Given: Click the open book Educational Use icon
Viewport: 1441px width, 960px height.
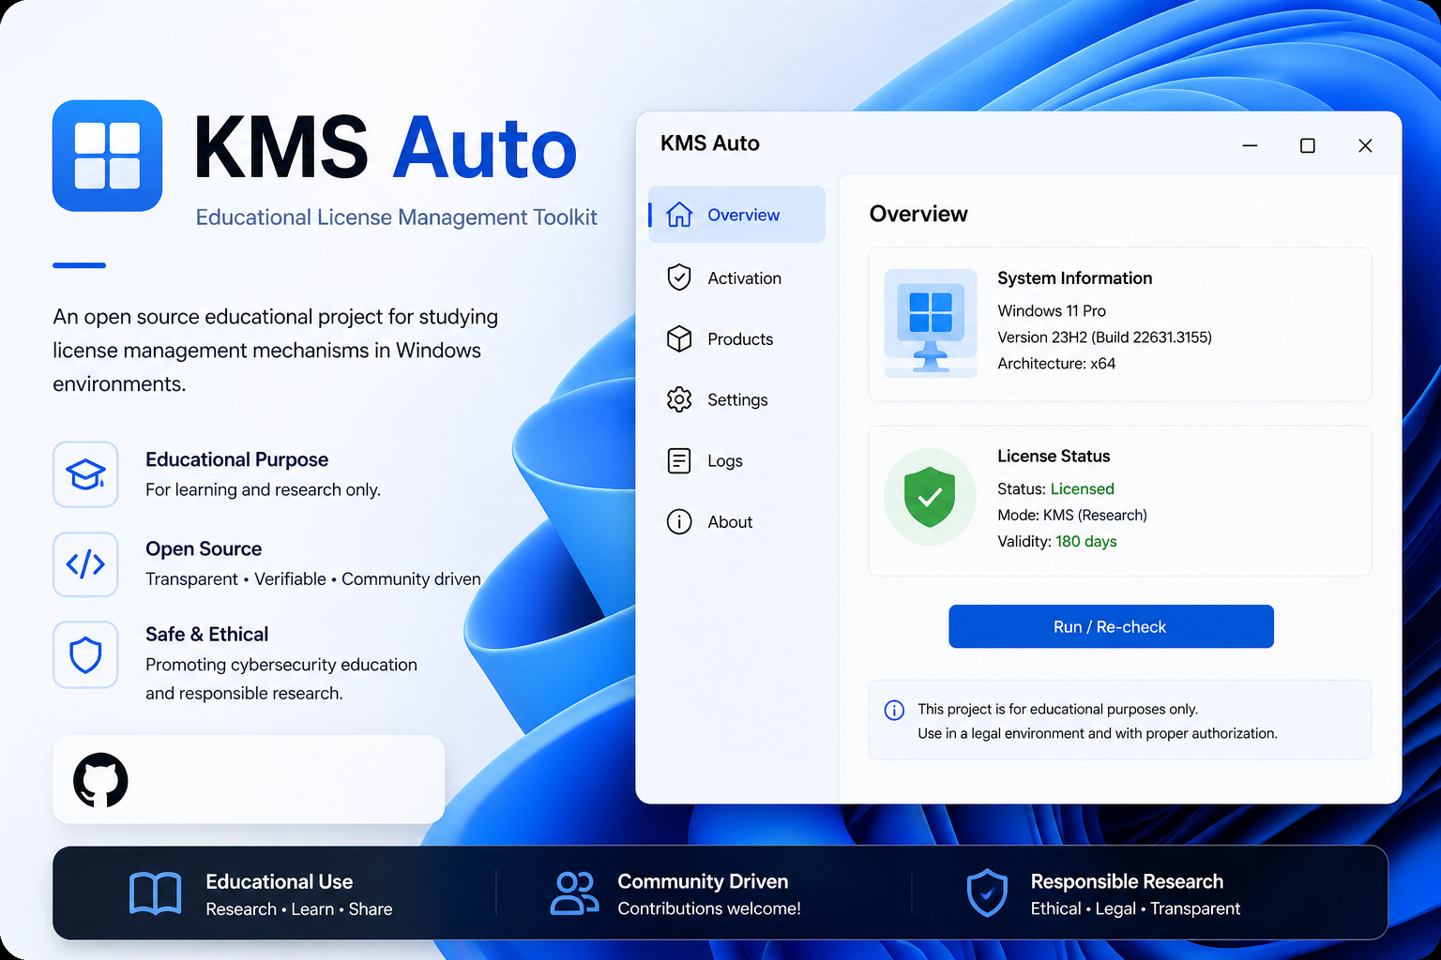Looking at the screenshot, I should (155, 892).
